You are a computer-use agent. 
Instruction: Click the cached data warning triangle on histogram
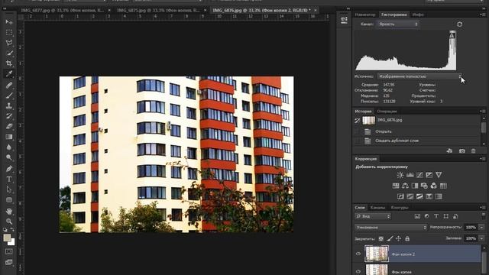click(452, 35)
